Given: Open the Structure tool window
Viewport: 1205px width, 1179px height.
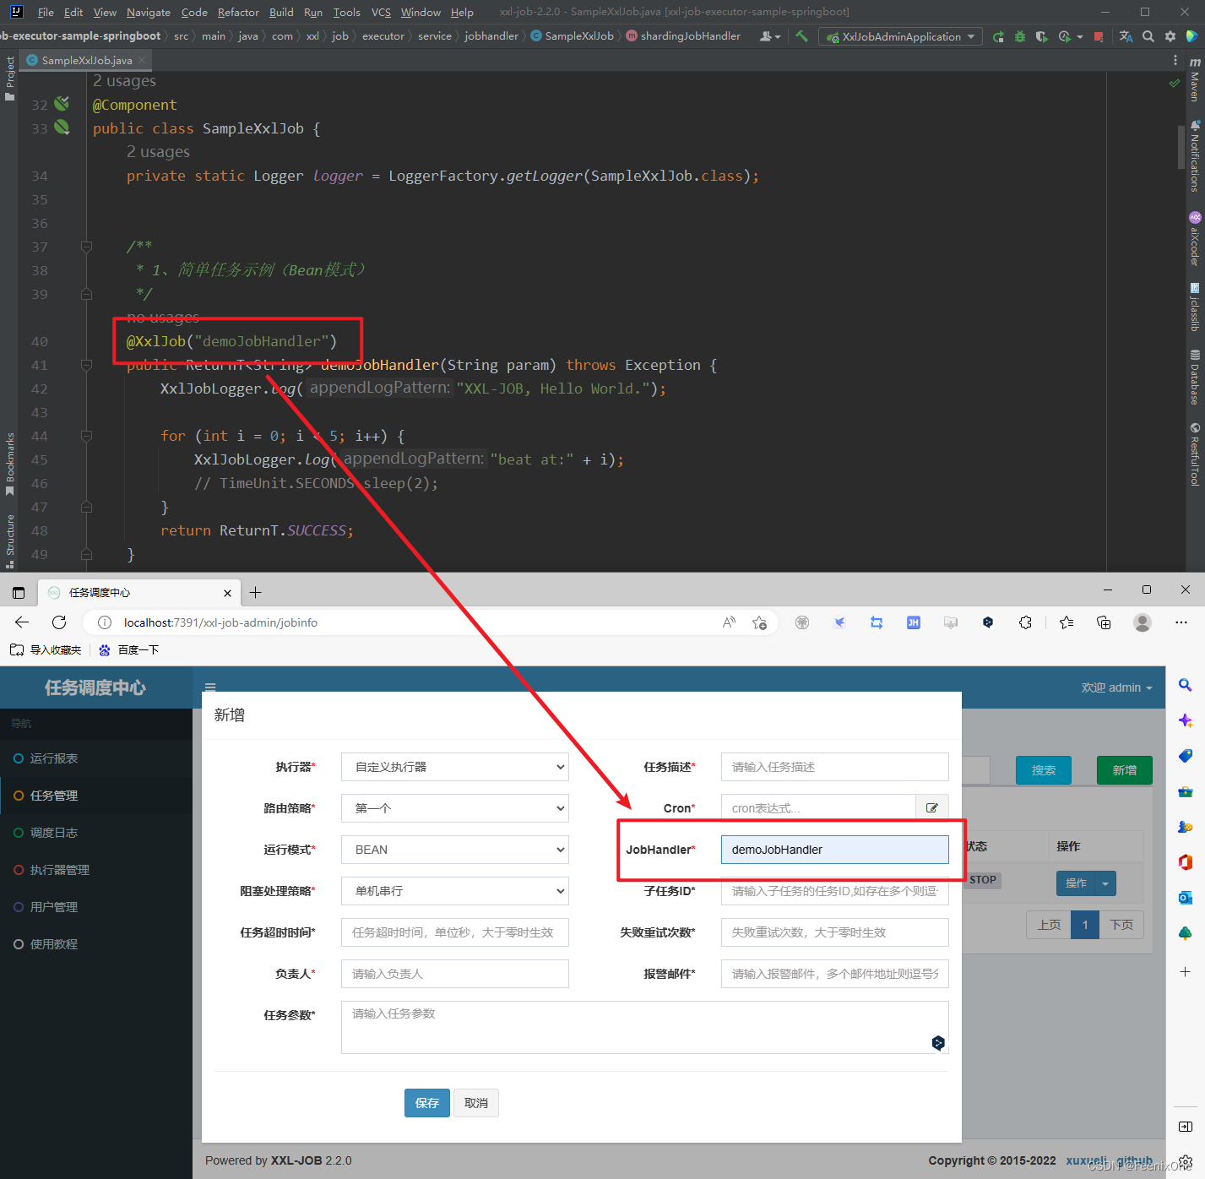Looking at the screenshot, I should tap(10, 541).
